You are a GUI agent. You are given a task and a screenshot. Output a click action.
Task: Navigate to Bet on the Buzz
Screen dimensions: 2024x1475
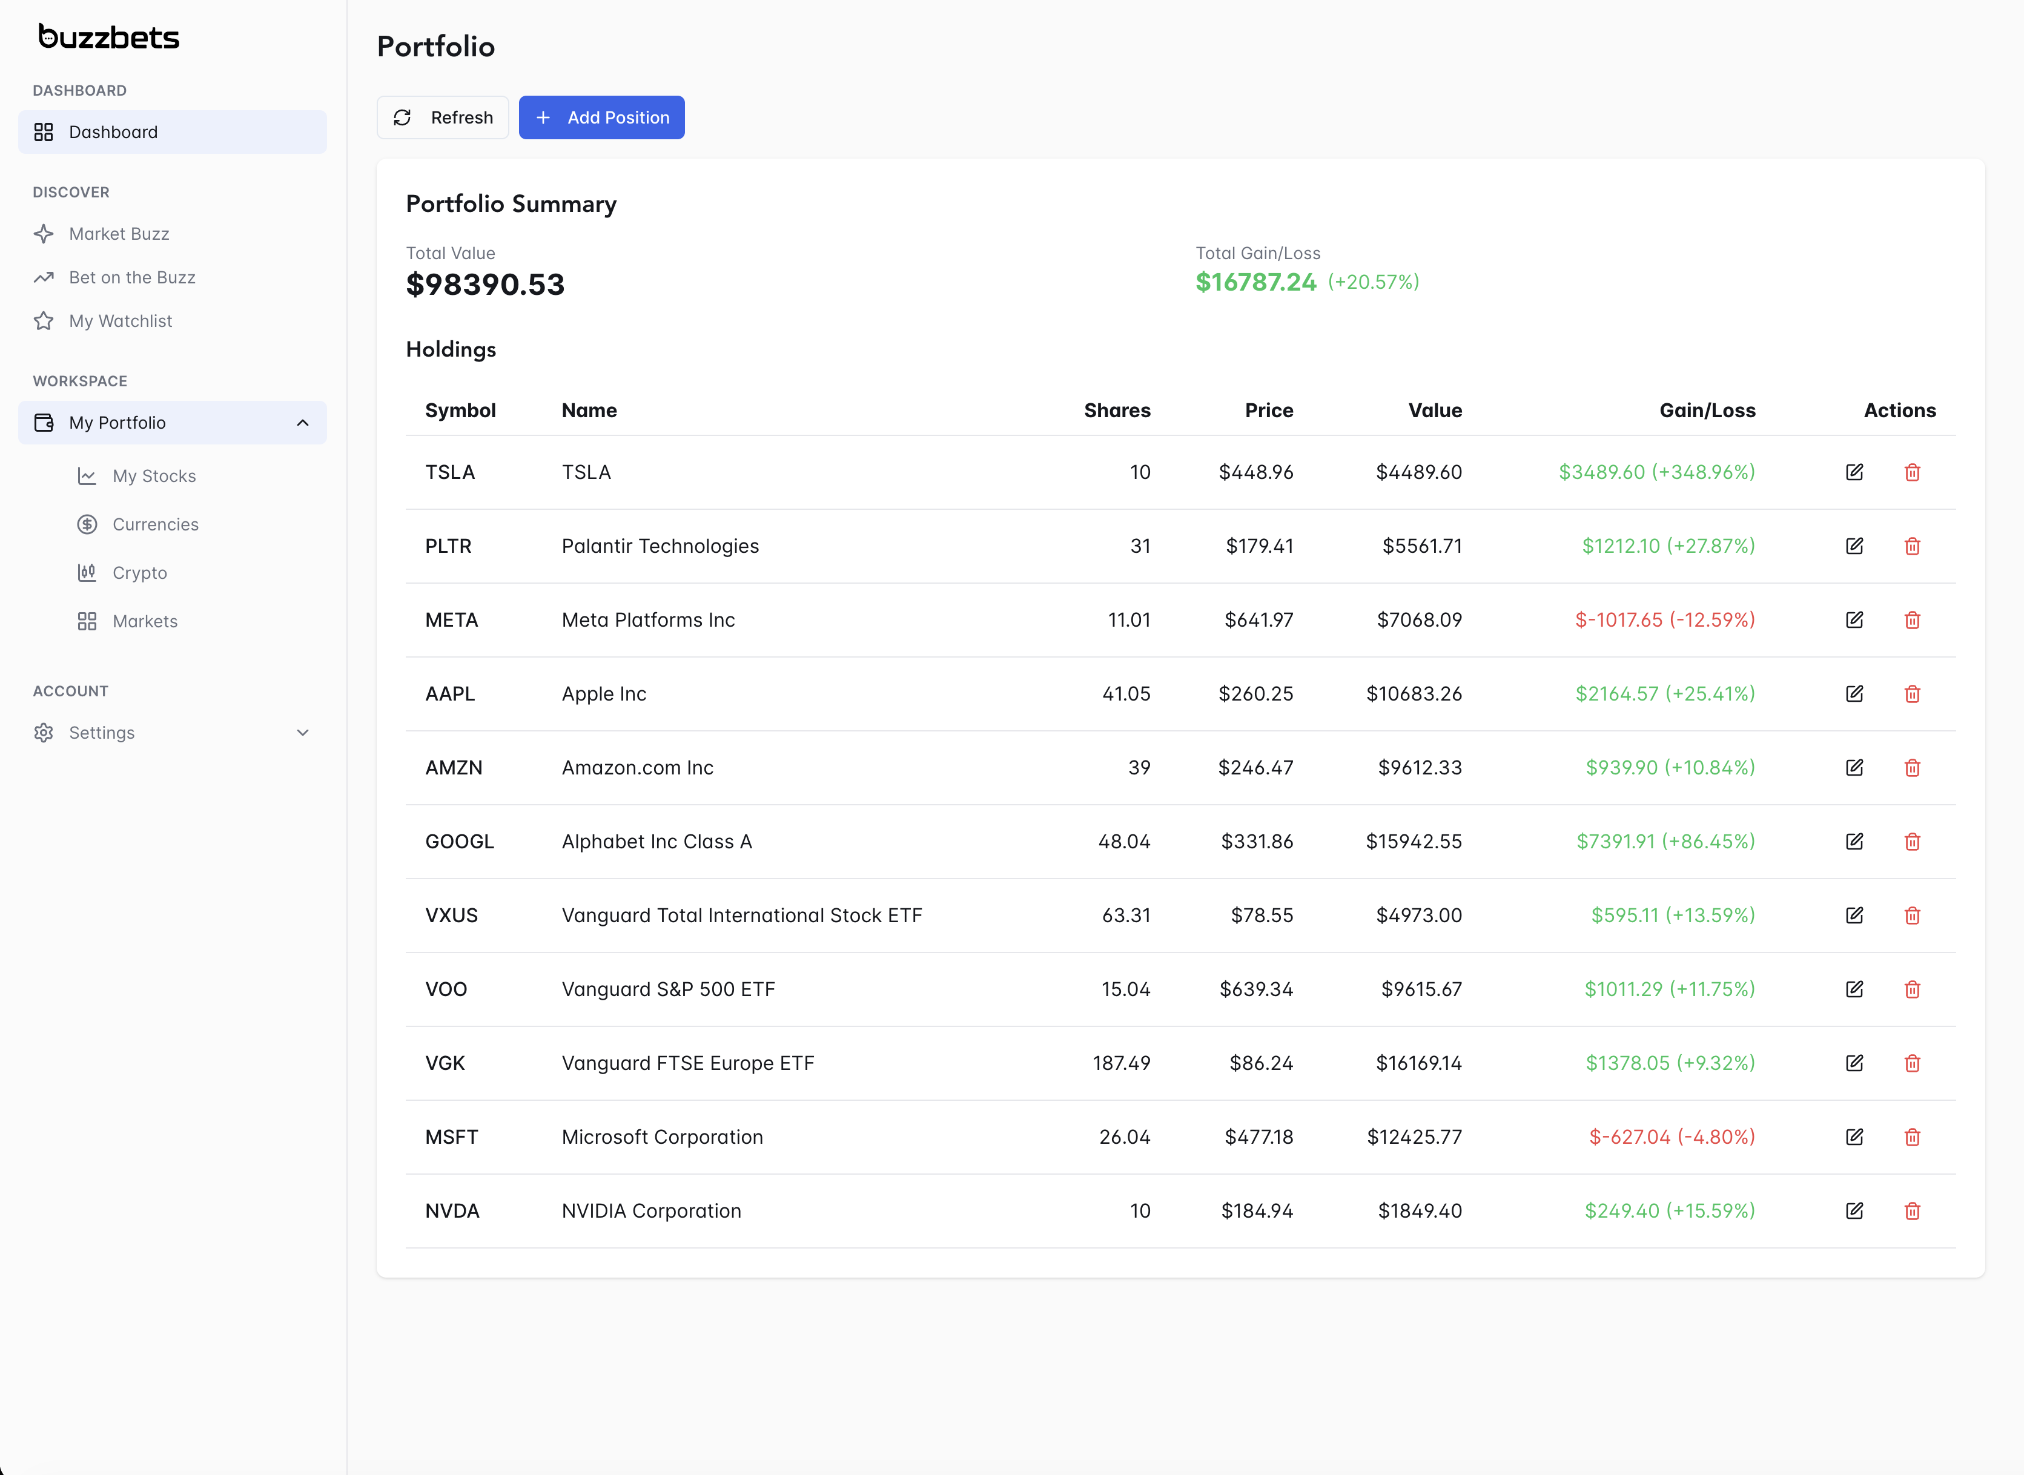point(132,277)
